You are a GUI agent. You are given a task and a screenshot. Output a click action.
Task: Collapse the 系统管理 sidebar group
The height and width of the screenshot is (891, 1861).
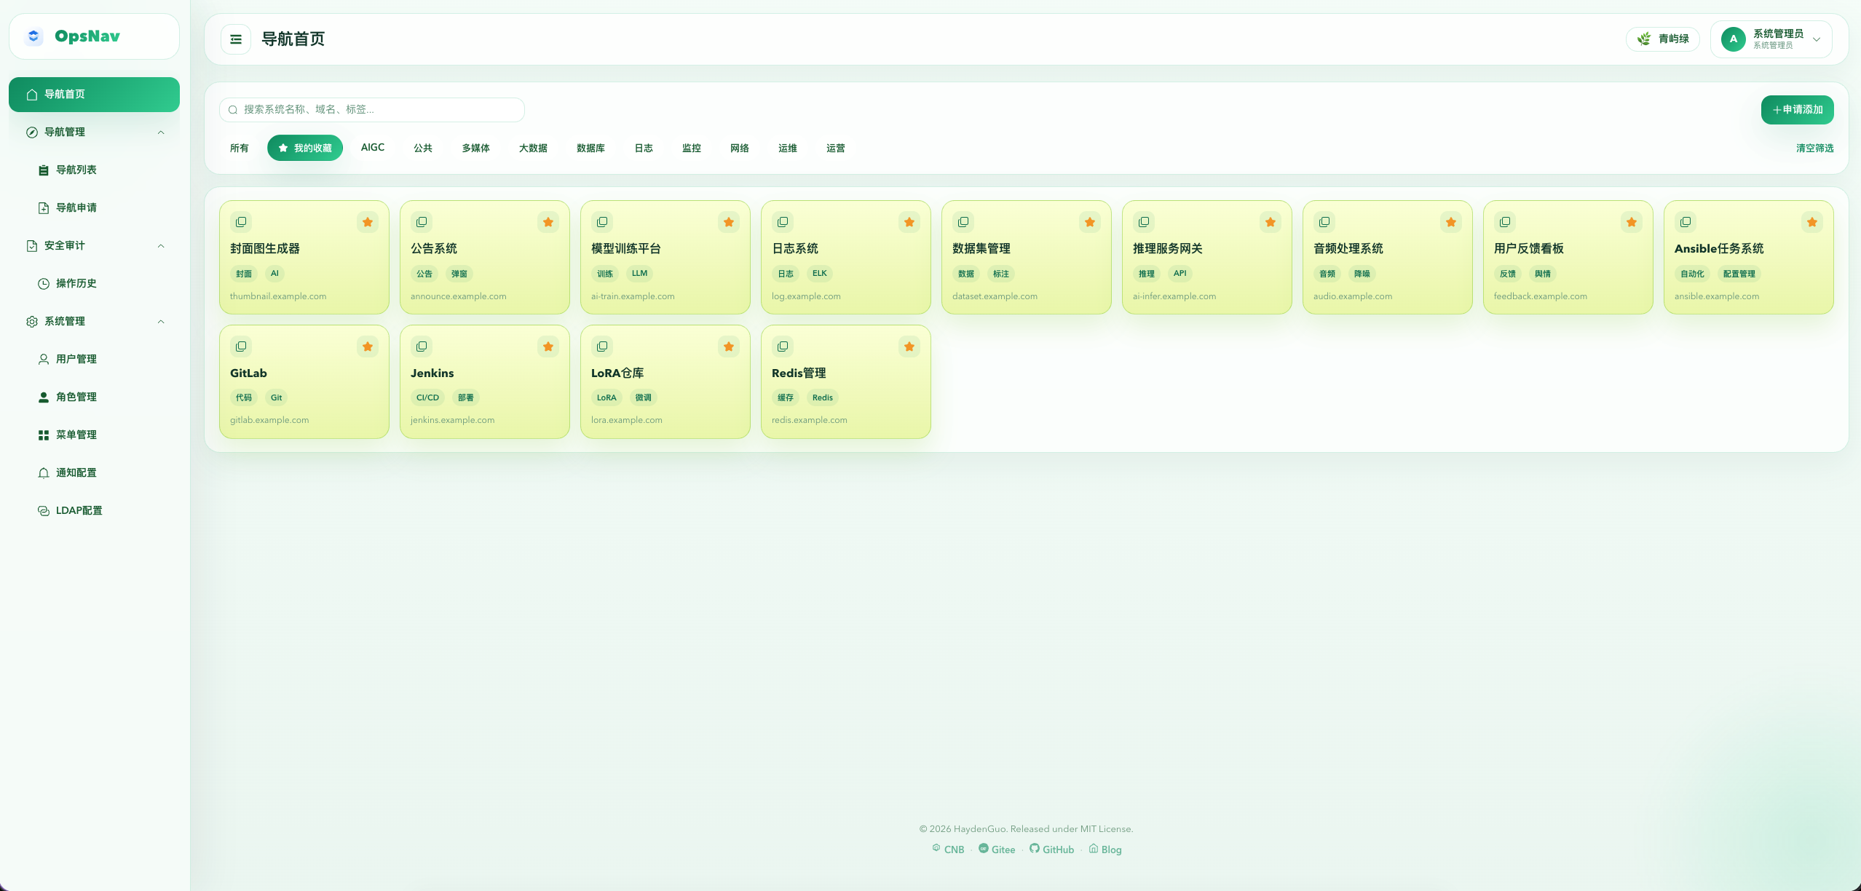pos(161,321)
